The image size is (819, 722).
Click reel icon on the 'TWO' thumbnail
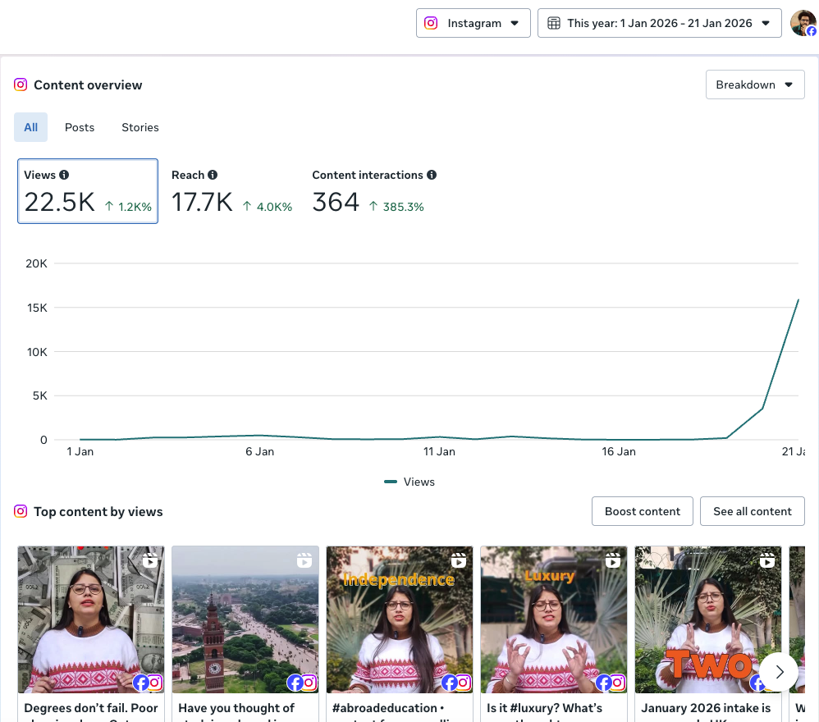(767, 560)
